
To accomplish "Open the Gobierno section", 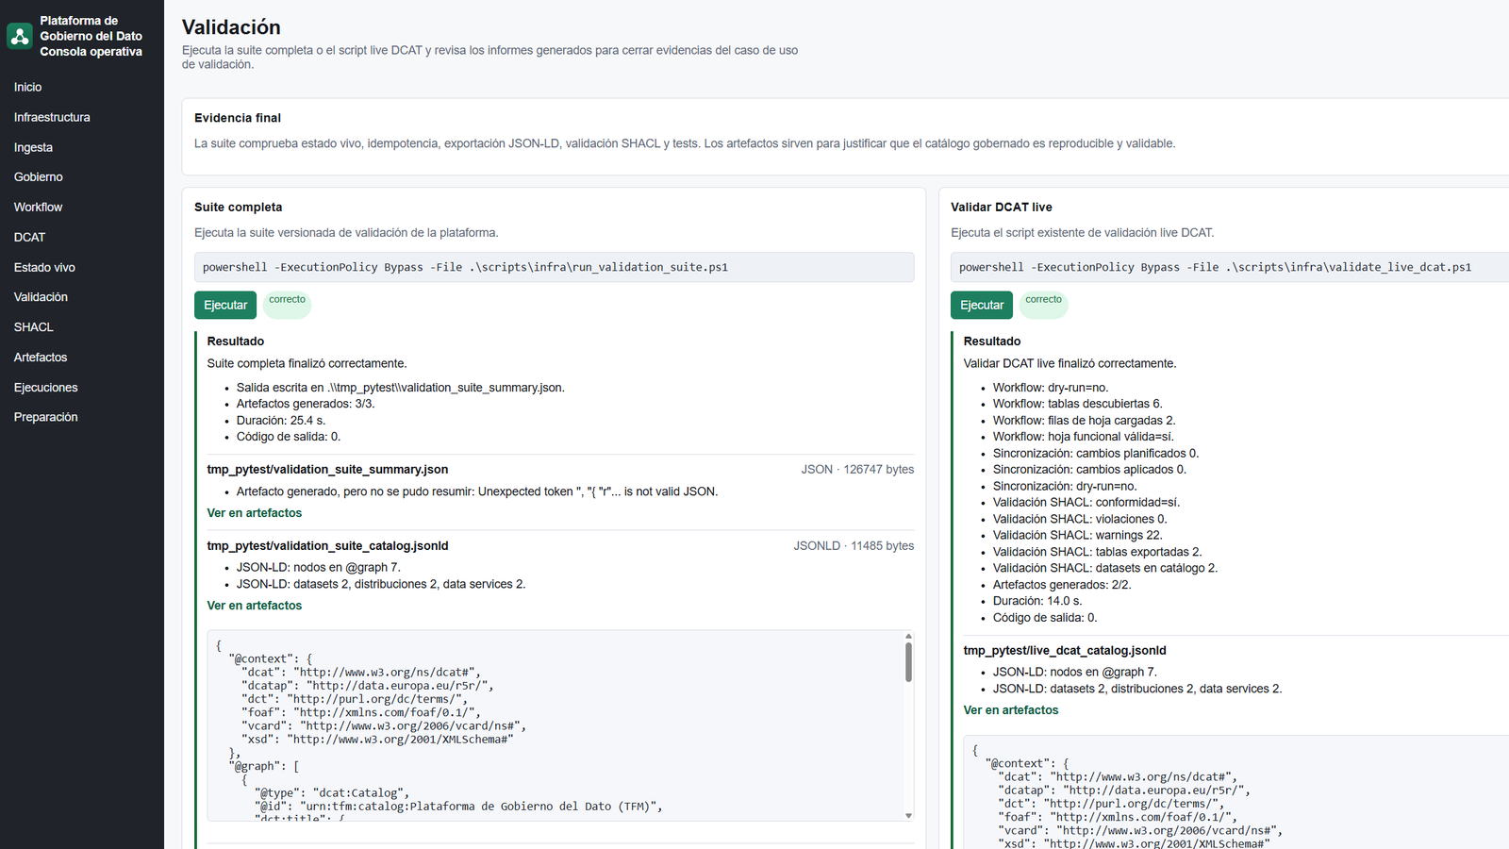I will (39, 176).
